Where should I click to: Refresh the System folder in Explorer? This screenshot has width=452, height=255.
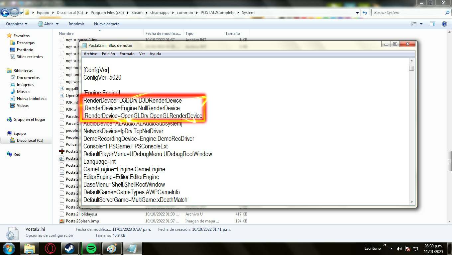(365, 13)
